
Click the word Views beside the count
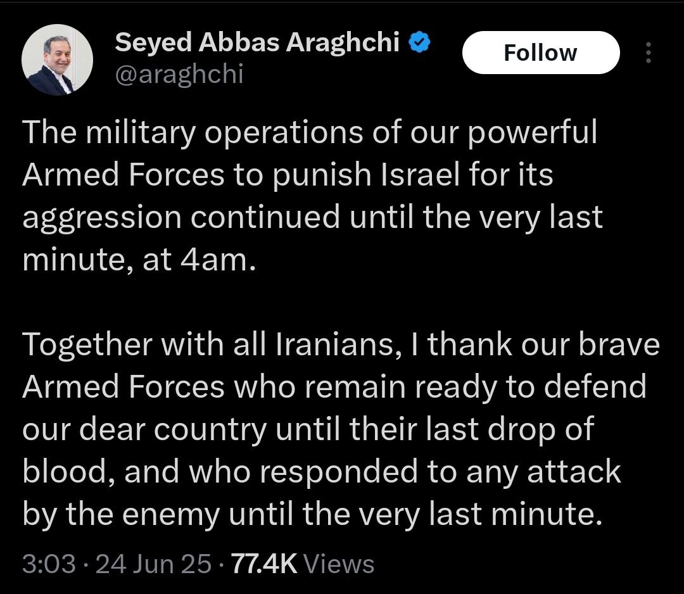coord(339,563)
